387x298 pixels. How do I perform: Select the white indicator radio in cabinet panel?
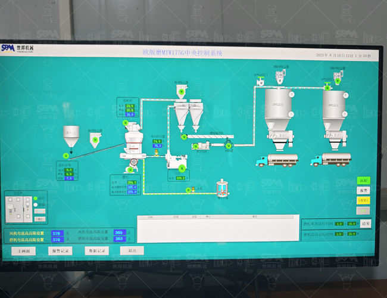point(35,204)
